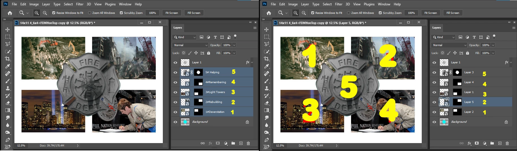Enable Zoom All Windows in left window
The width and height of the screenshot is (517, 151).
[101, 13]
